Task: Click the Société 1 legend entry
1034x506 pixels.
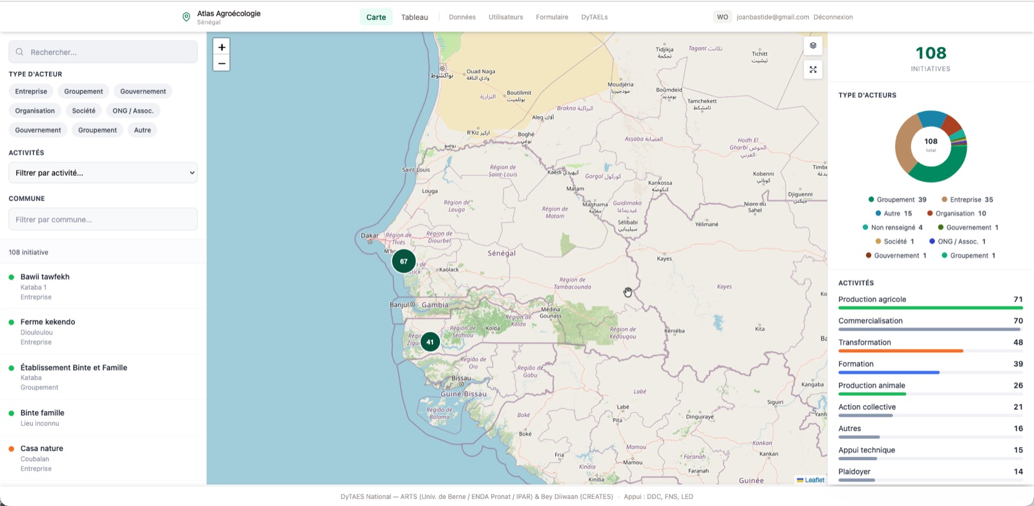Action: click(895, 242)
